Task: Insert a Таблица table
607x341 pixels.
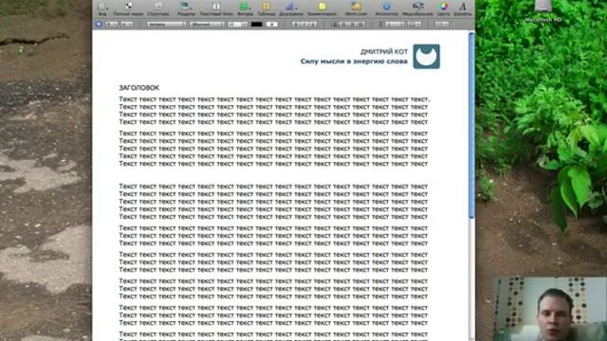Action: point(266,9)
